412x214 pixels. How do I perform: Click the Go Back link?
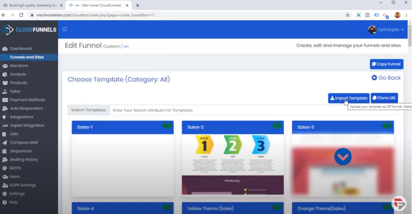tap(386, 78)
